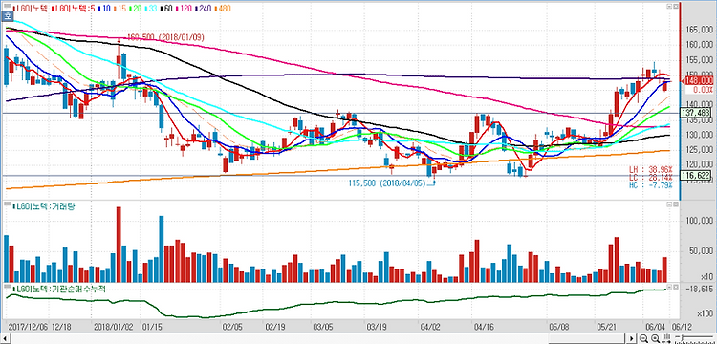717x344 pixels.
Task: Select the LG이노텍:5 moving average legend
Action: [x=74, y=9]
